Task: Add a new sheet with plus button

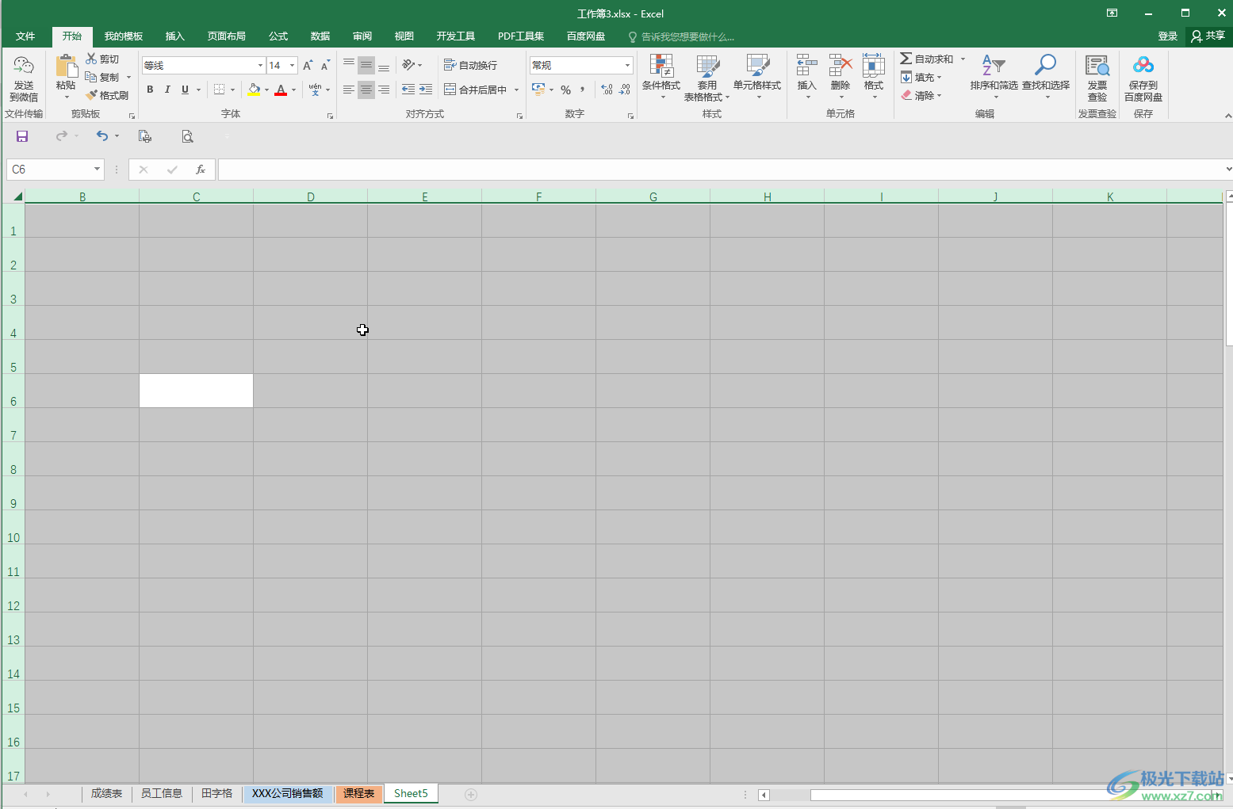Action: (471, 794)
